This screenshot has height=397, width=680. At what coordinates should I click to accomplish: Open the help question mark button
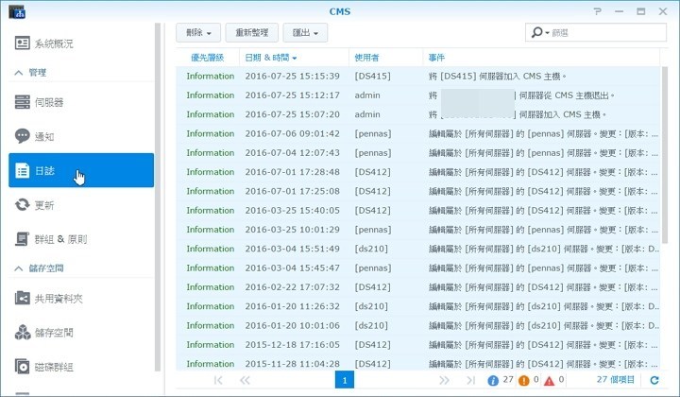click(x=598, y=11)
